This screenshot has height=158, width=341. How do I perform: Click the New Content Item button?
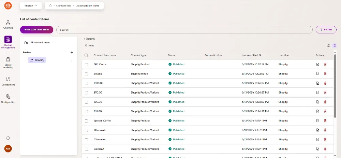pos(36,30)
